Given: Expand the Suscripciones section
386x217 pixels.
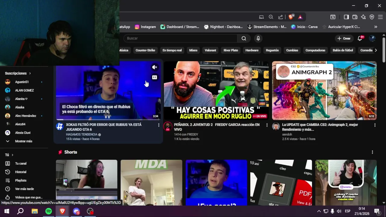Looking at the screenshot, I should [18, 73].
